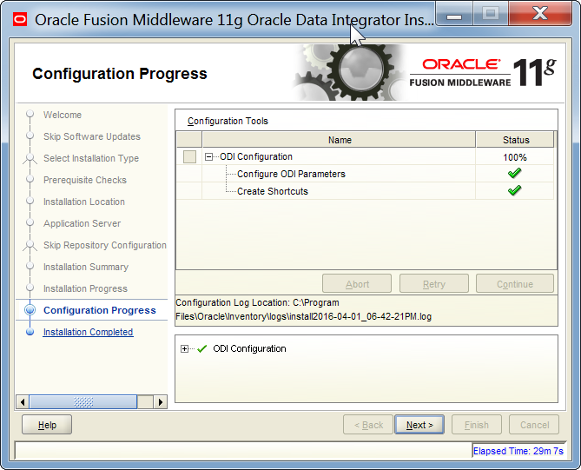Close the installer window
581x470 pixels.
tap(540, 14)
